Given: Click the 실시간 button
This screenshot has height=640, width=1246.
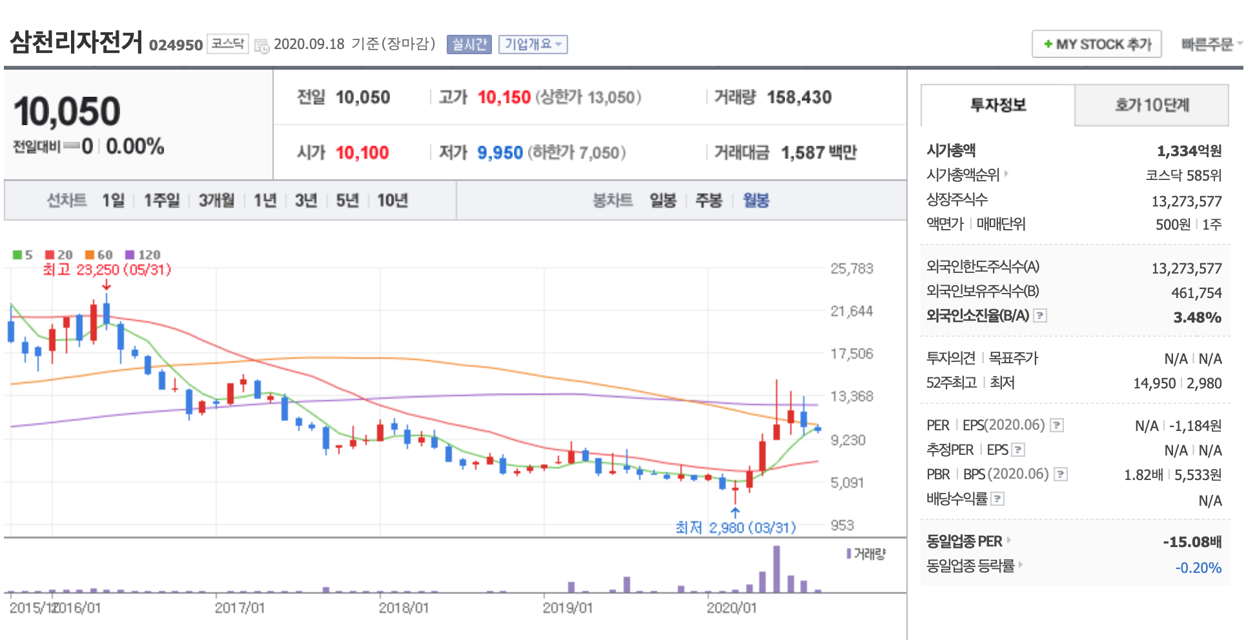Looking at the screenshot, I should click(469, 44).
